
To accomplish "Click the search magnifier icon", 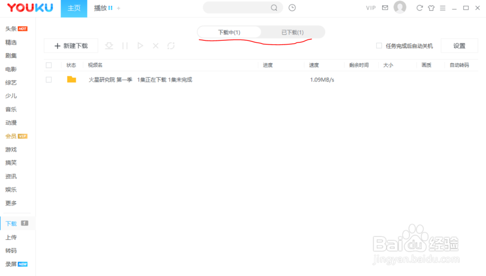I will click(274, 8).
